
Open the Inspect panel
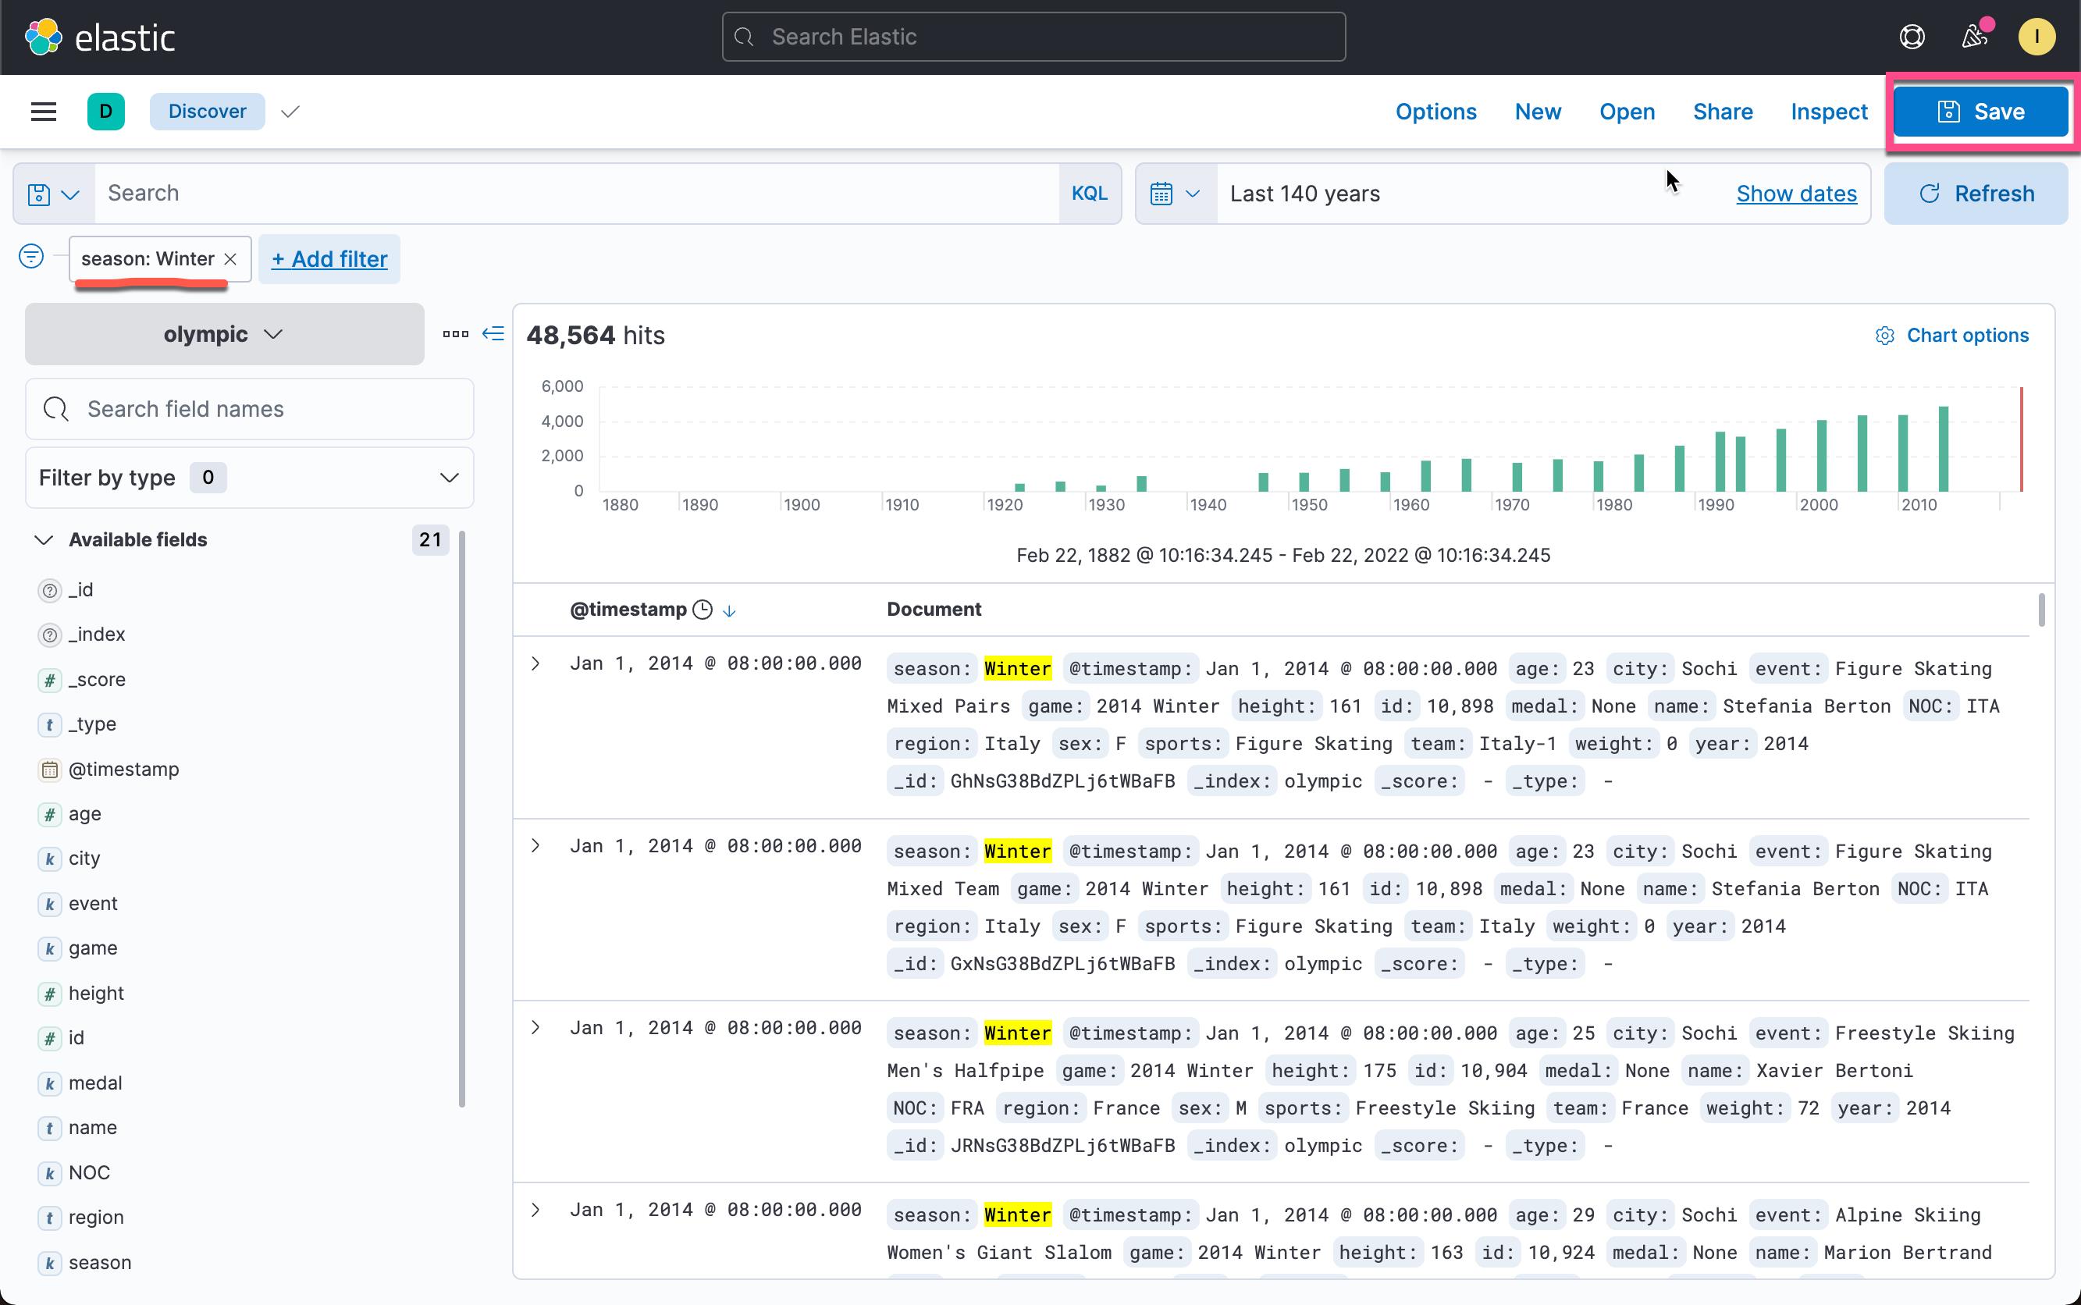point(1828,112)
